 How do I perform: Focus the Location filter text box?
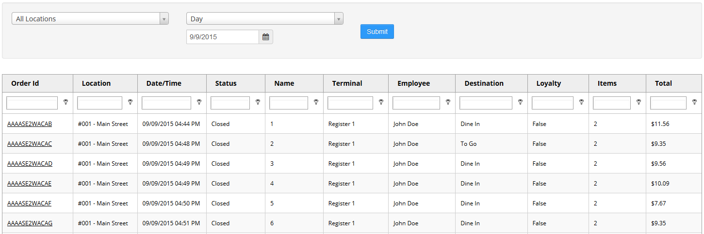[99, 103]
